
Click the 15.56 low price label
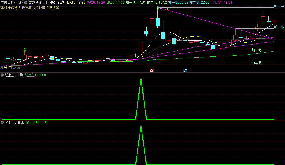coord(10,68)
